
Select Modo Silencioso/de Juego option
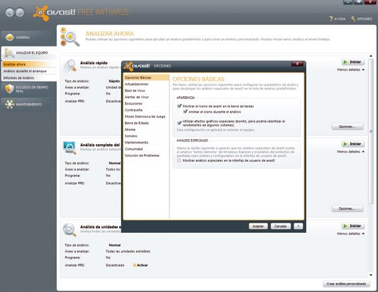tap(146, 116)
